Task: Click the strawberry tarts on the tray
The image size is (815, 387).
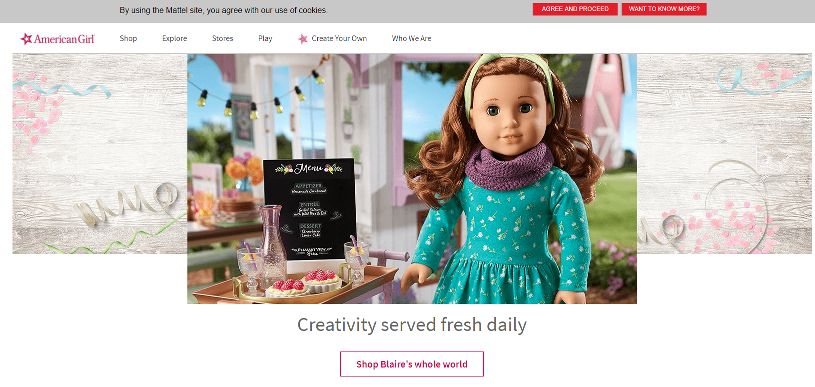Action: coord(305,281)
